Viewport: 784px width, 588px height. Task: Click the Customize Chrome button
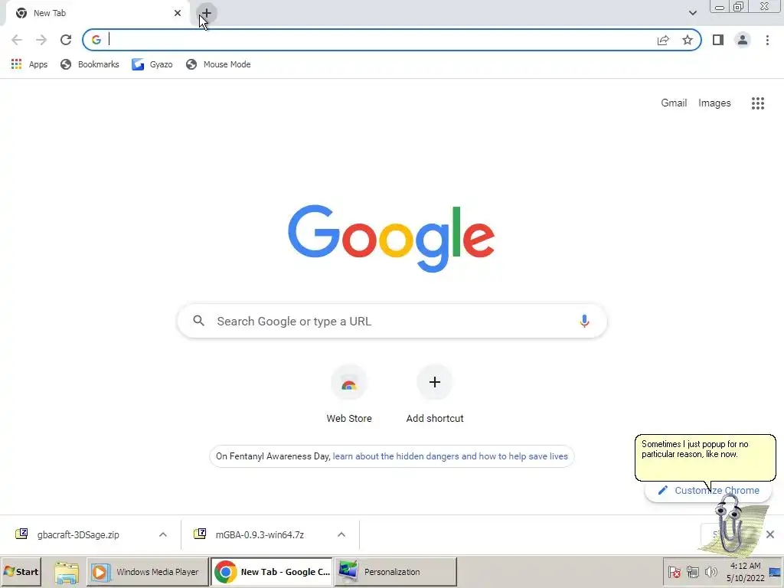pos(708,491)
